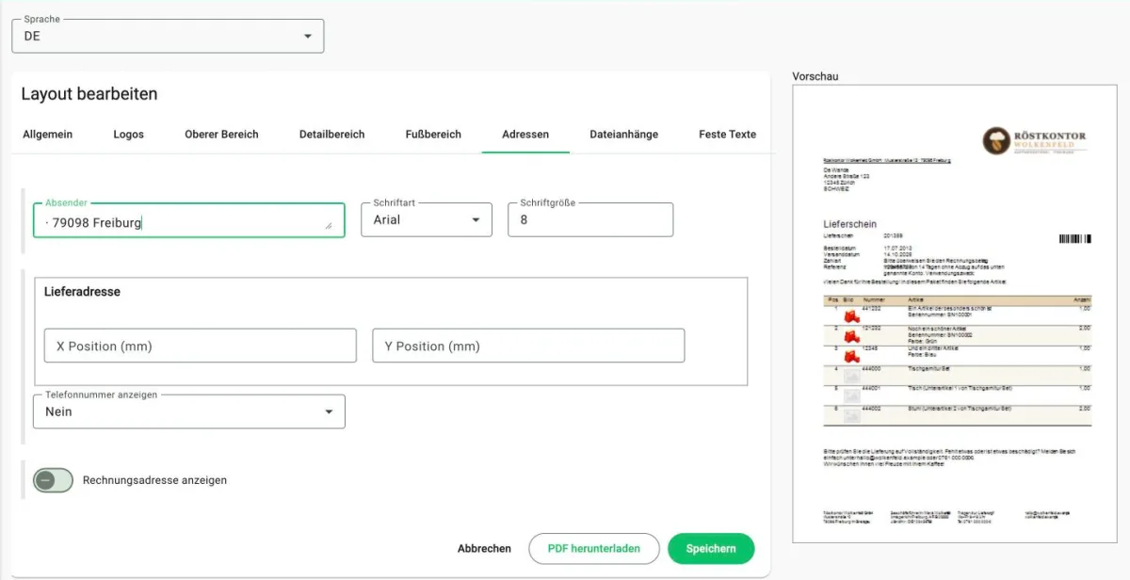
Task: Click the Lieferadresse heading
Action: tap(82, 292)
